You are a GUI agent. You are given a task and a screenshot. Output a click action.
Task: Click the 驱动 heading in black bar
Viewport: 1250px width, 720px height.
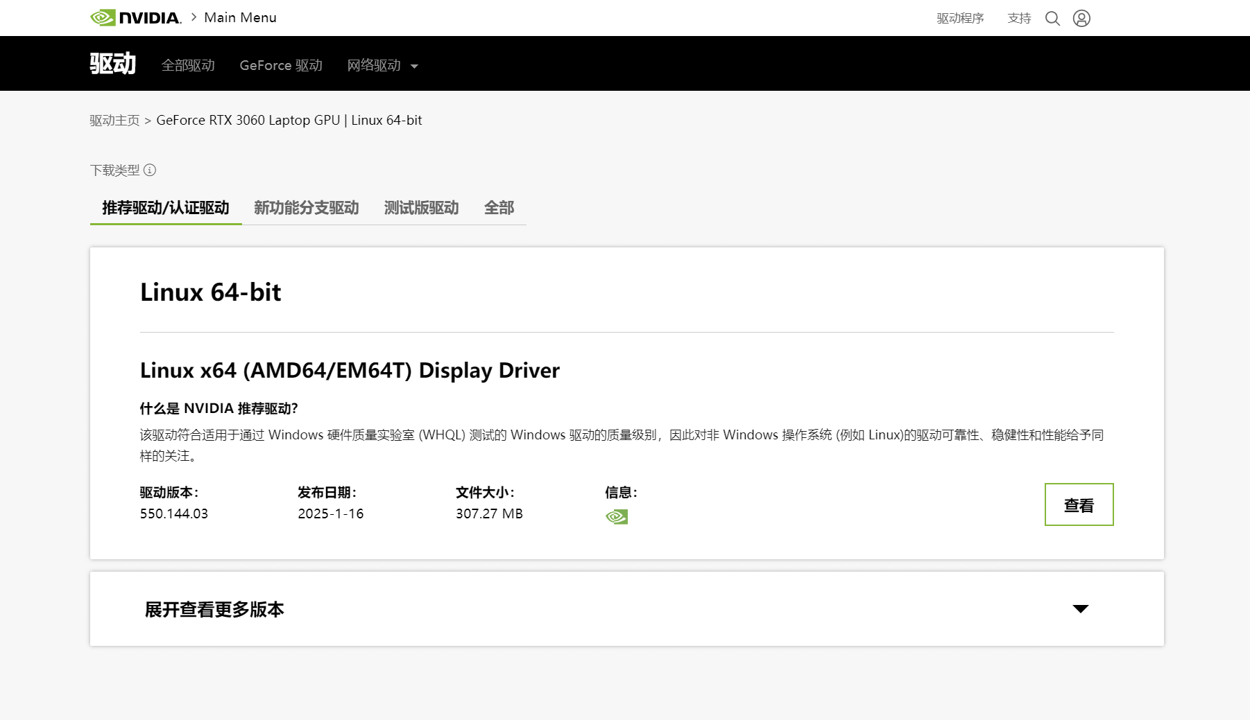(x=113, y=64)
